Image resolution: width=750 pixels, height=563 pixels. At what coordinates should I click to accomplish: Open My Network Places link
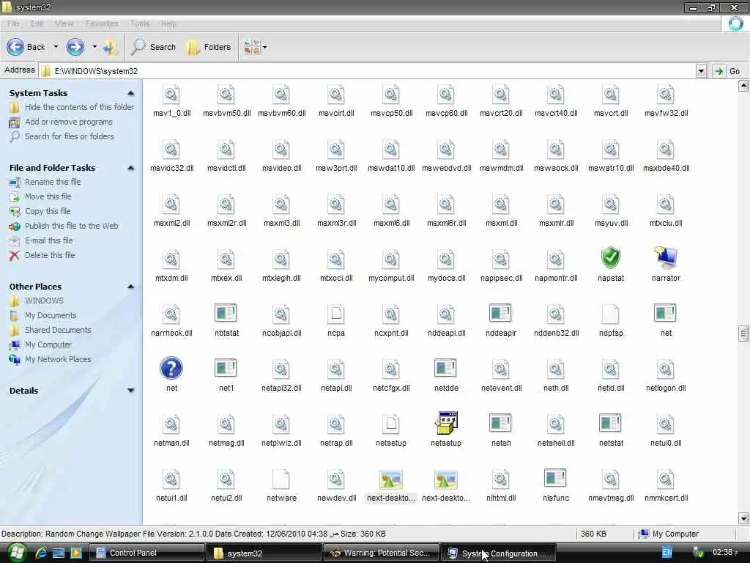[x=58, y=359]
